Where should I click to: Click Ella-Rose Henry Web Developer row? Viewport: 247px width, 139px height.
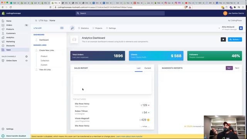coord(112,105)
